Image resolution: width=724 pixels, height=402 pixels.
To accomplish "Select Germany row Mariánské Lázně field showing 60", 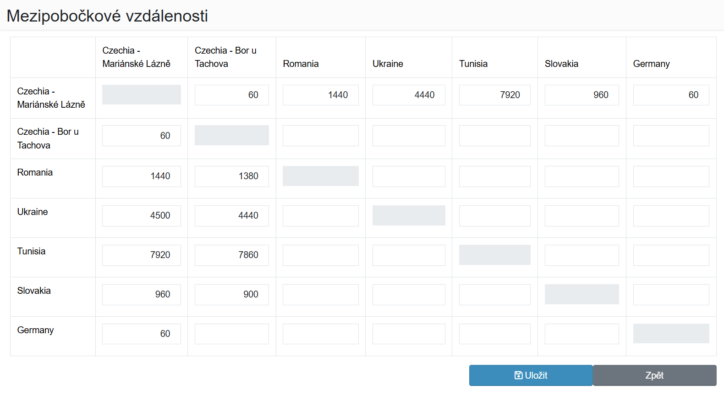I will pyautogui.click(x=142, y=334).
